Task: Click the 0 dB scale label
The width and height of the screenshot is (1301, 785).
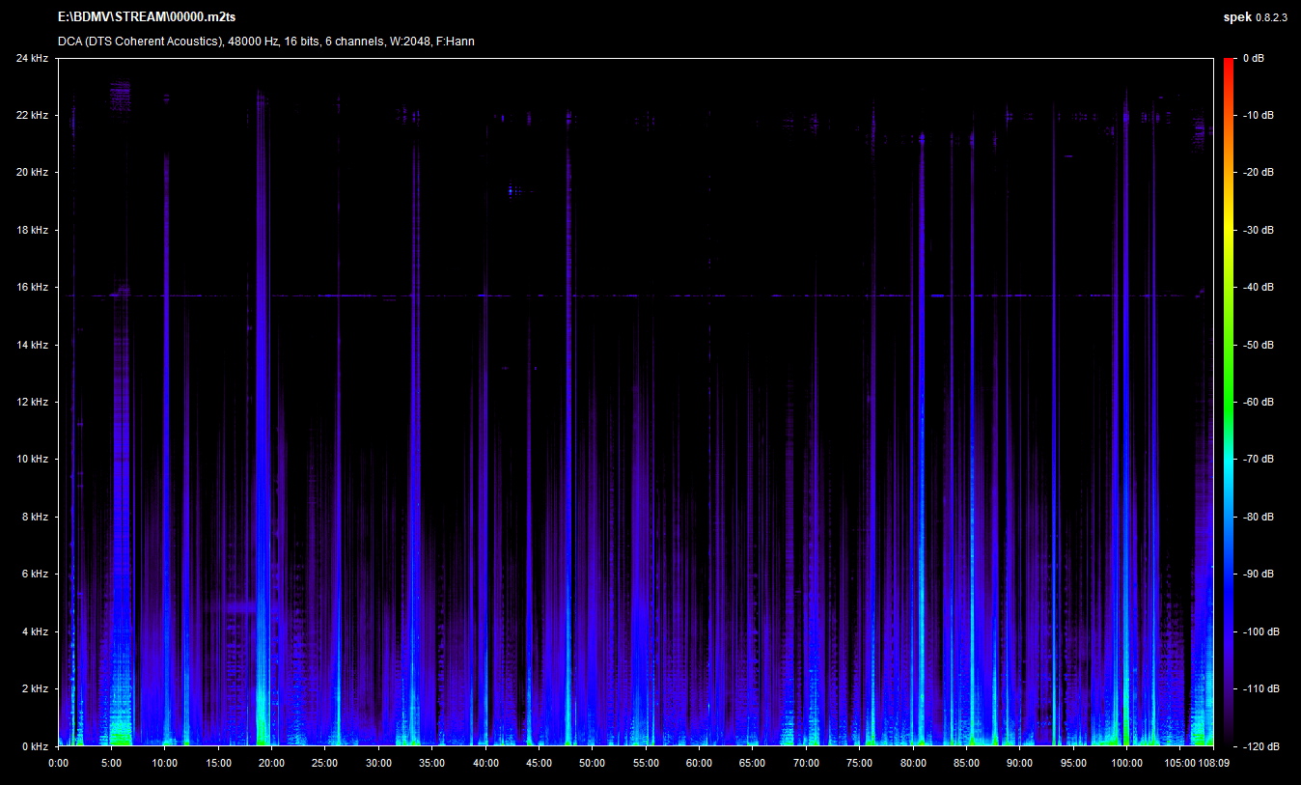Action: 1254,59
